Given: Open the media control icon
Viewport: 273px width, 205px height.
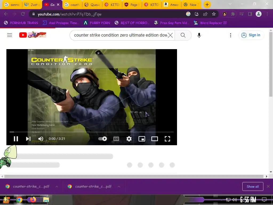Looking at the screenshot, I should (x=241, y=14).
